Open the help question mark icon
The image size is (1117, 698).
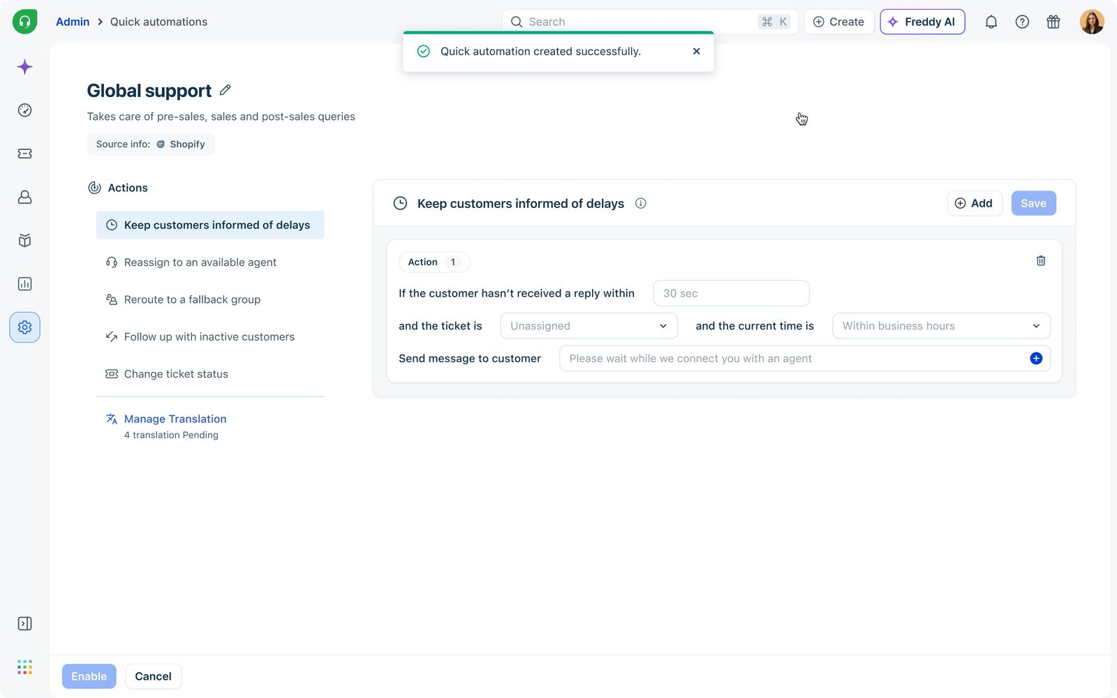(1022, 22)
